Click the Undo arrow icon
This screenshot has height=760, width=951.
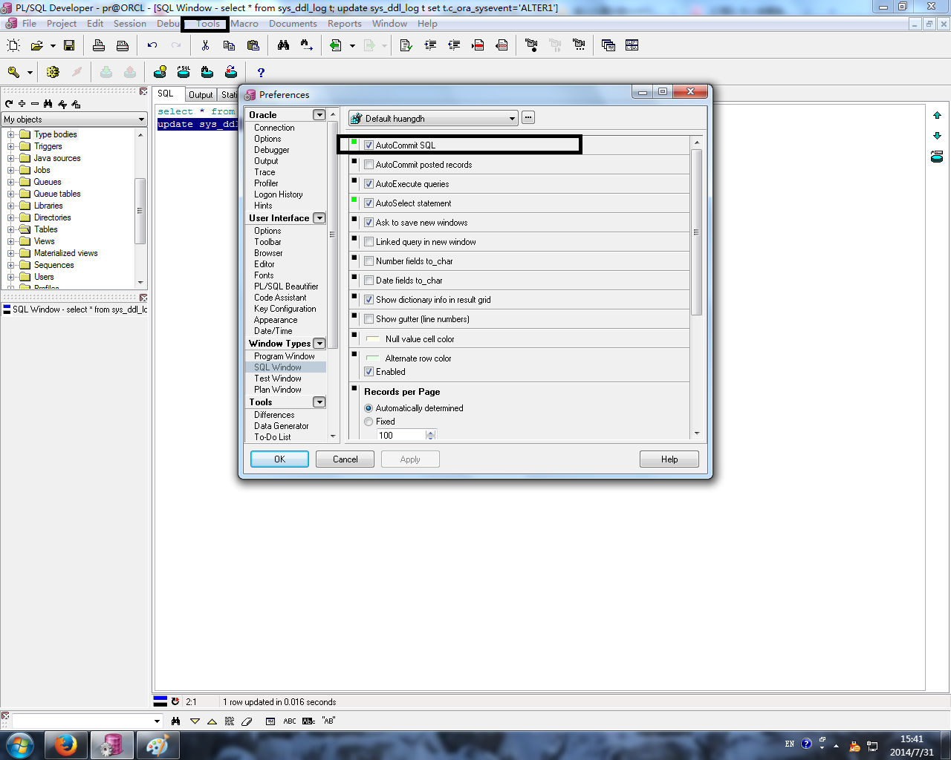[152, 45]
